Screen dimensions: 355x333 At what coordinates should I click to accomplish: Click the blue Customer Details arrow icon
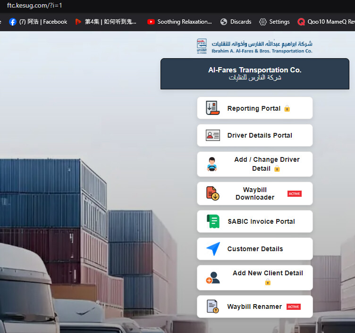(x=213, y=249)
